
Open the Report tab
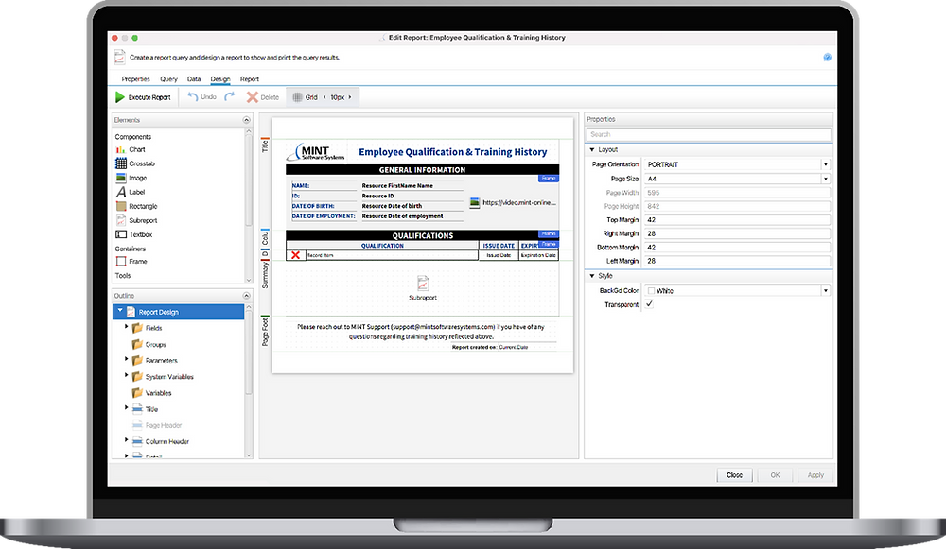coord(249,79)
